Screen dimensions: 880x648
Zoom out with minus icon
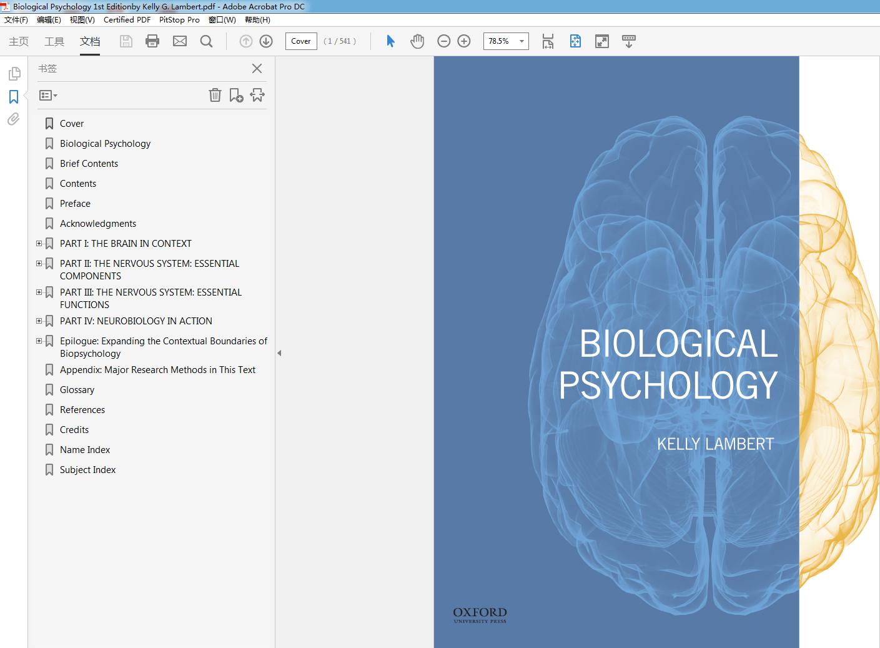[443, 41]
